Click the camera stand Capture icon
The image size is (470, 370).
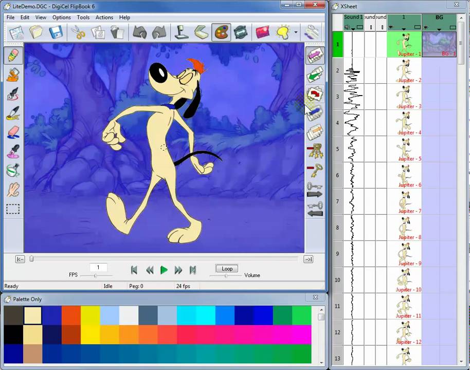182,32
